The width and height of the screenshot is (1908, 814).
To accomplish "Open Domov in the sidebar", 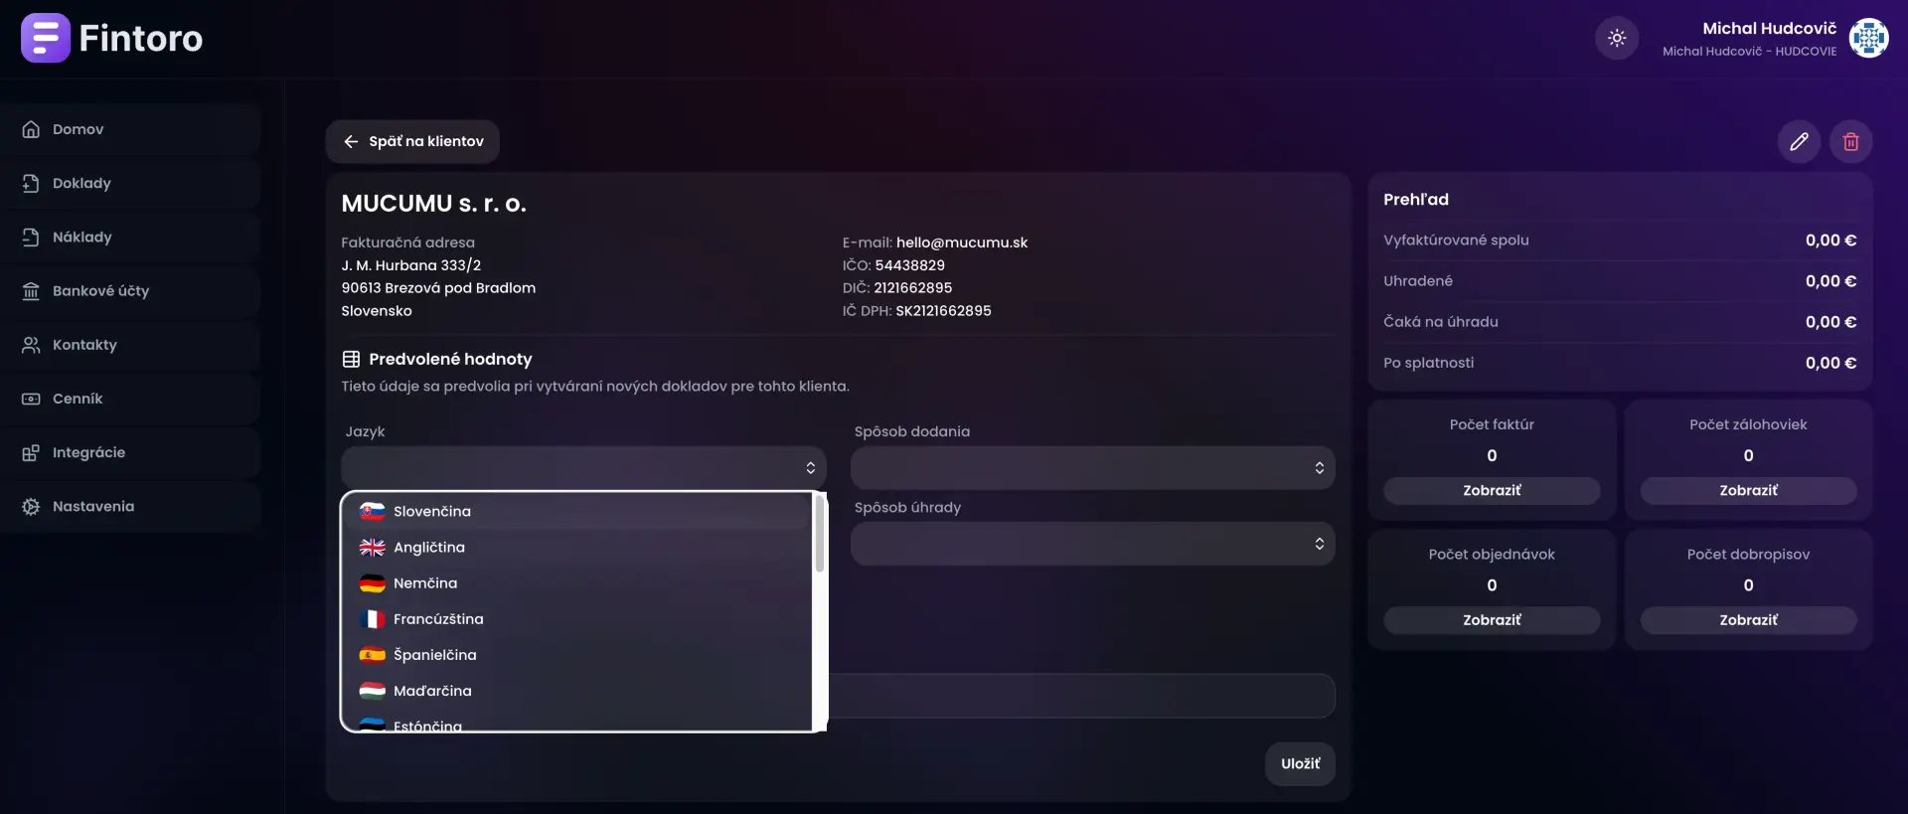I will [78, 129].
